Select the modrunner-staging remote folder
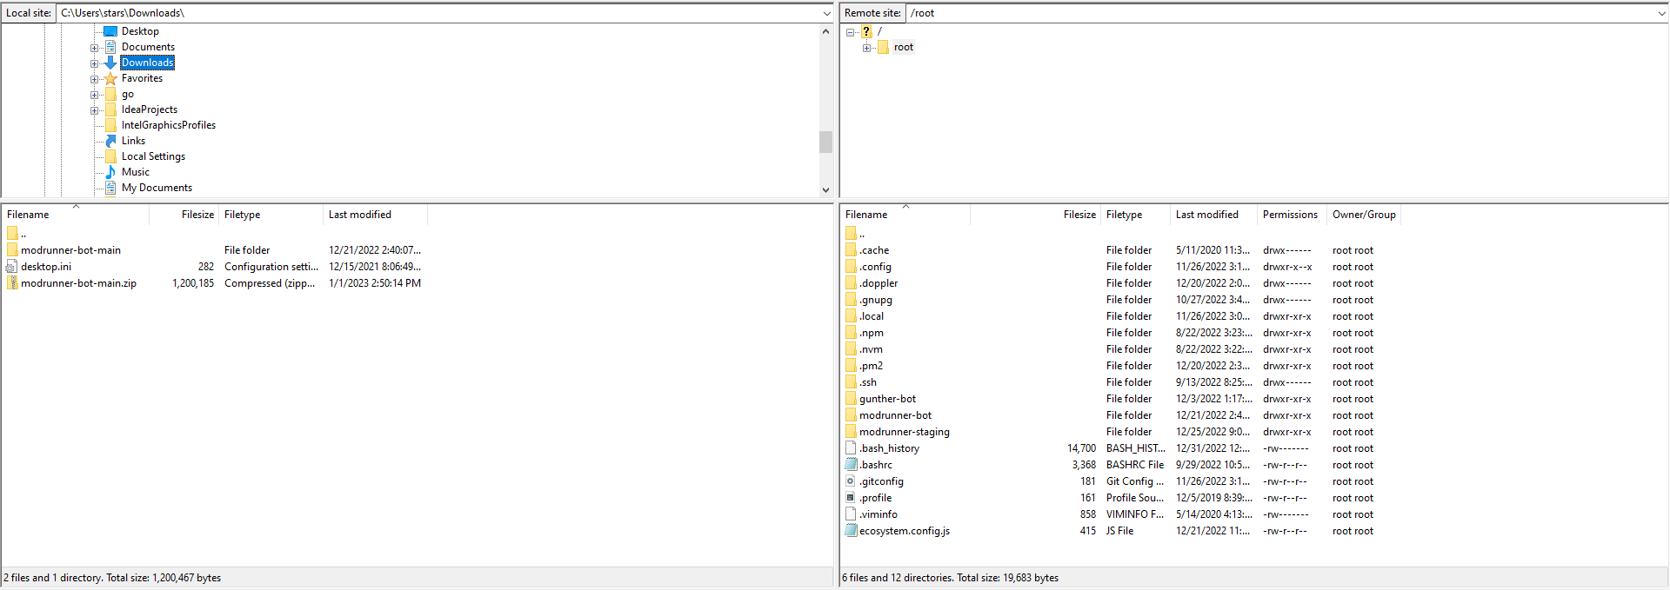Image resolution: width=1670 pixels, height=590 pixels. pos(905,432)
